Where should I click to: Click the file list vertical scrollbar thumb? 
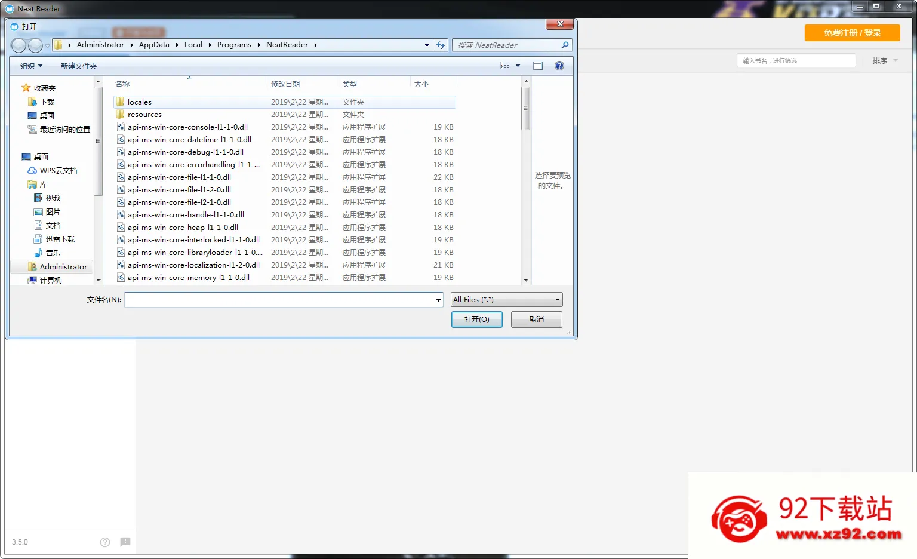[526, 108]
